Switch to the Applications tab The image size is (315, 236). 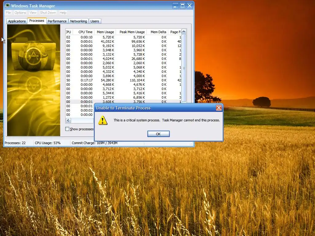coord(17,21)
